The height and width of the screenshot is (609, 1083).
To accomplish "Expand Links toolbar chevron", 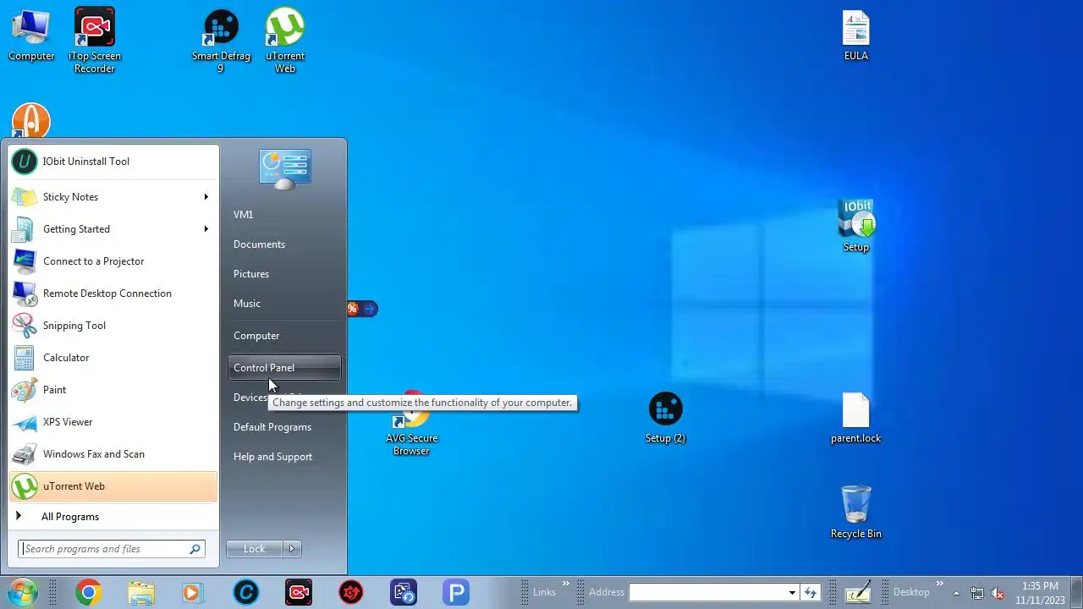I will [566, 584].
